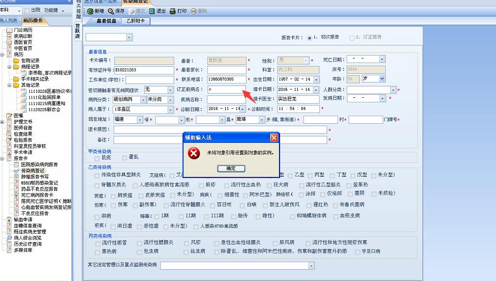The height and width of the screenshot is (281, 496).
Task: Switch to the 患者信息 tab
Action: 106,21
